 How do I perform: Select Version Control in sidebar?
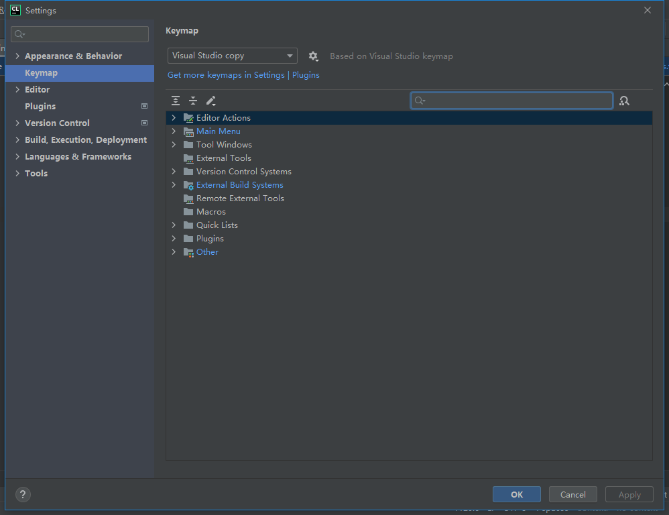coord(80,123)
